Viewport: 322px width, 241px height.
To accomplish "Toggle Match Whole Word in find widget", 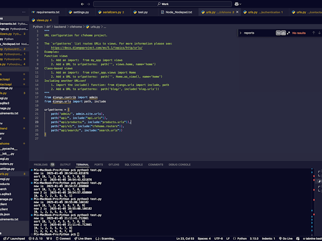I will point(283,33).
